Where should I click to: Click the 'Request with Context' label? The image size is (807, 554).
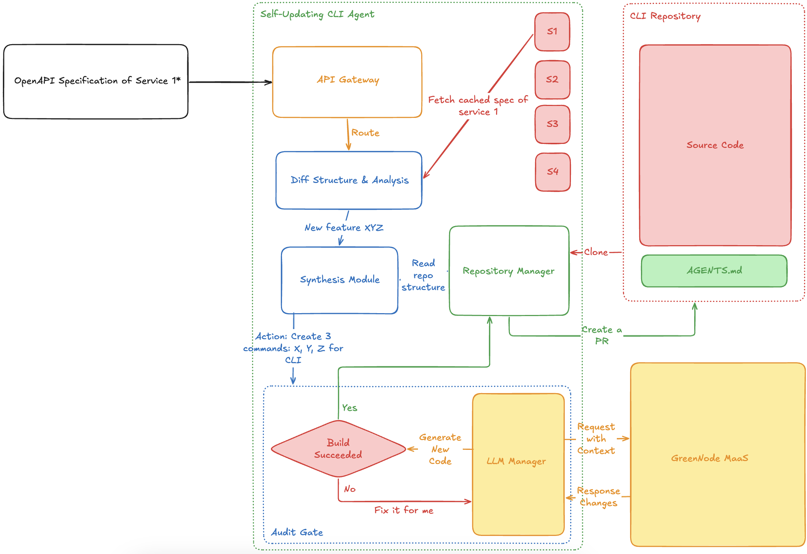[x=596, y=439]
